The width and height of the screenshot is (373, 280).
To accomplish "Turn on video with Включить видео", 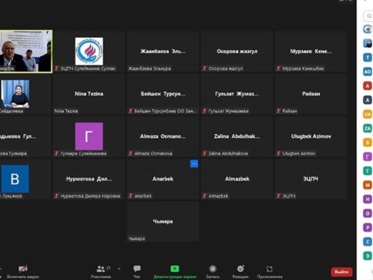I will 22,271.
